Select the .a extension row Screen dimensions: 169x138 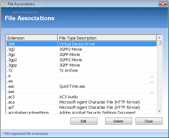click(x=82, y=76)
